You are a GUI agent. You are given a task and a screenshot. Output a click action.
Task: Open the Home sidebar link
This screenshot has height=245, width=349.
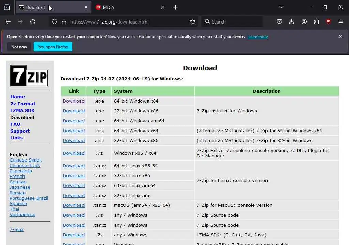tap(18, 97)
